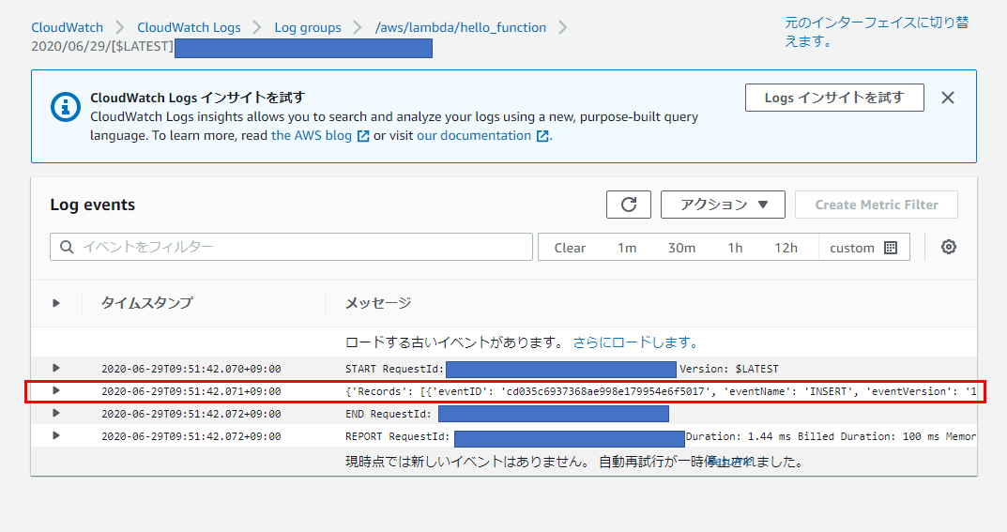This screenshot has height=532, width=1007.
Task: Select the 30m time range
Action: click(681, 248)
